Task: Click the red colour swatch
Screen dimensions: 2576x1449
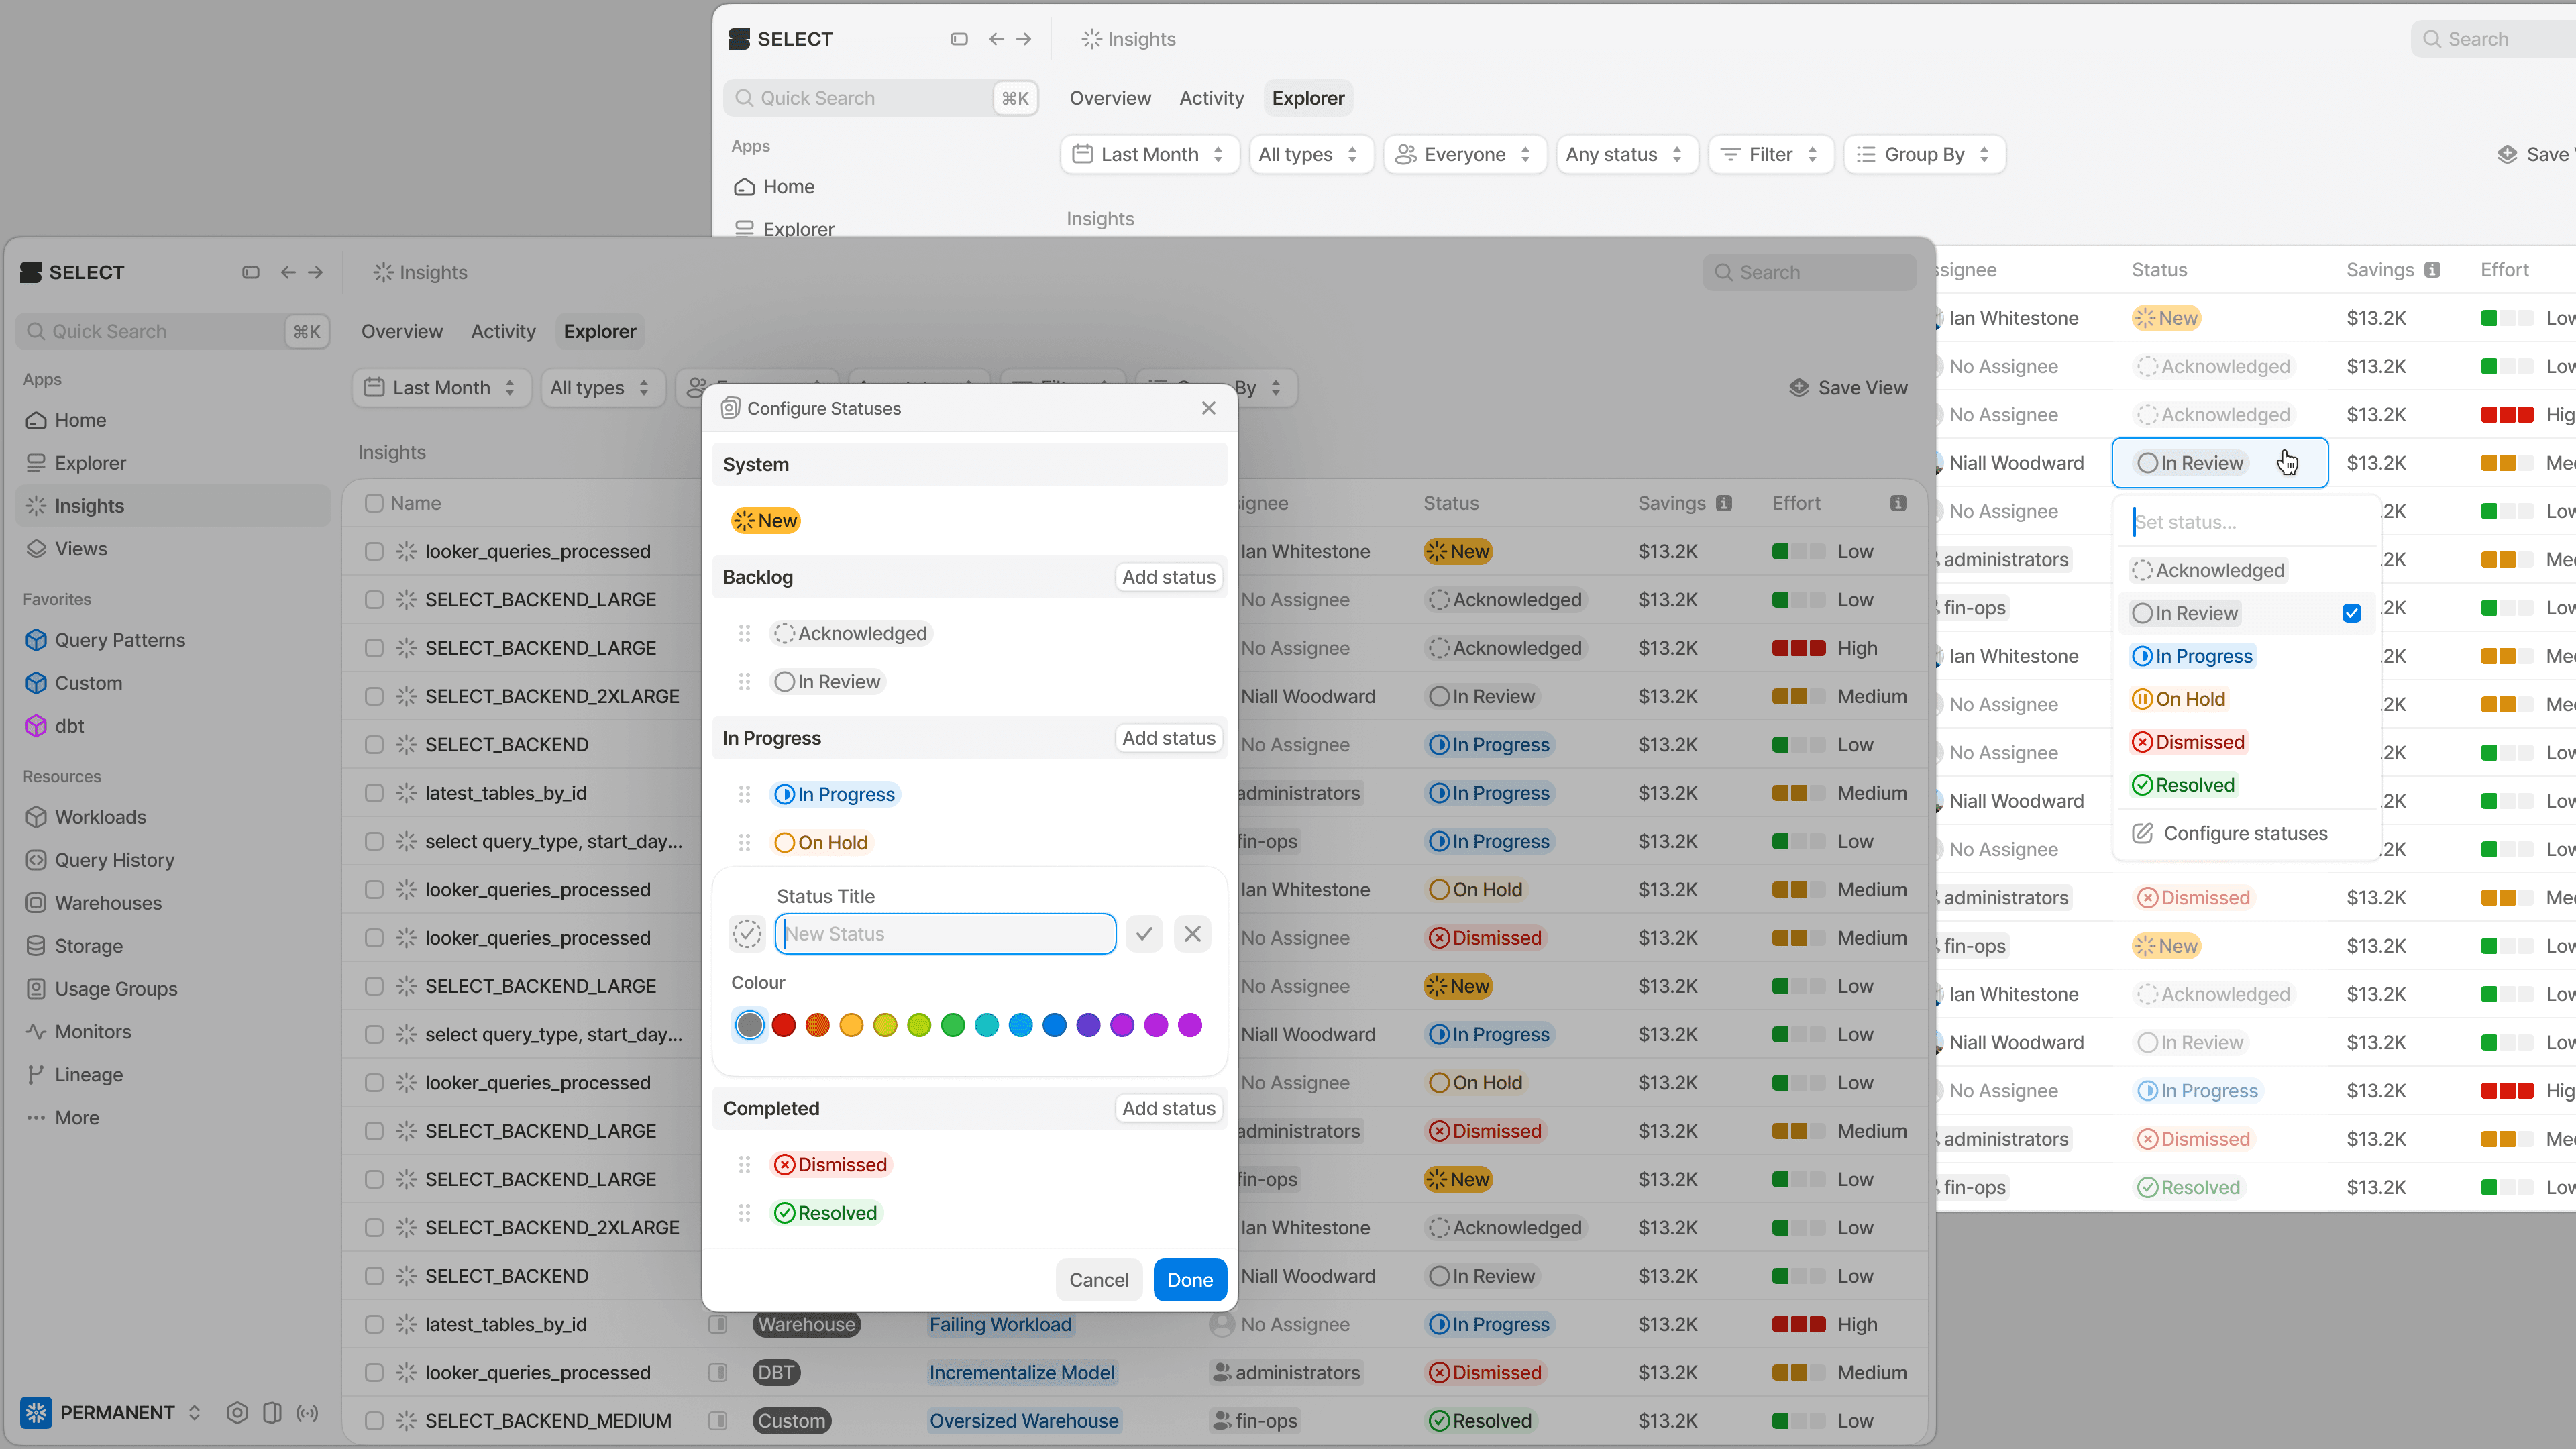Action: [783, 1025]
